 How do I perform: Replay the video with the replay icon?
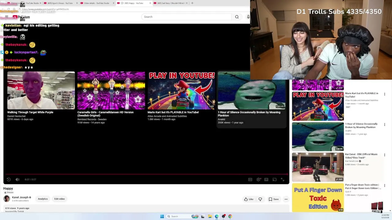9,179
